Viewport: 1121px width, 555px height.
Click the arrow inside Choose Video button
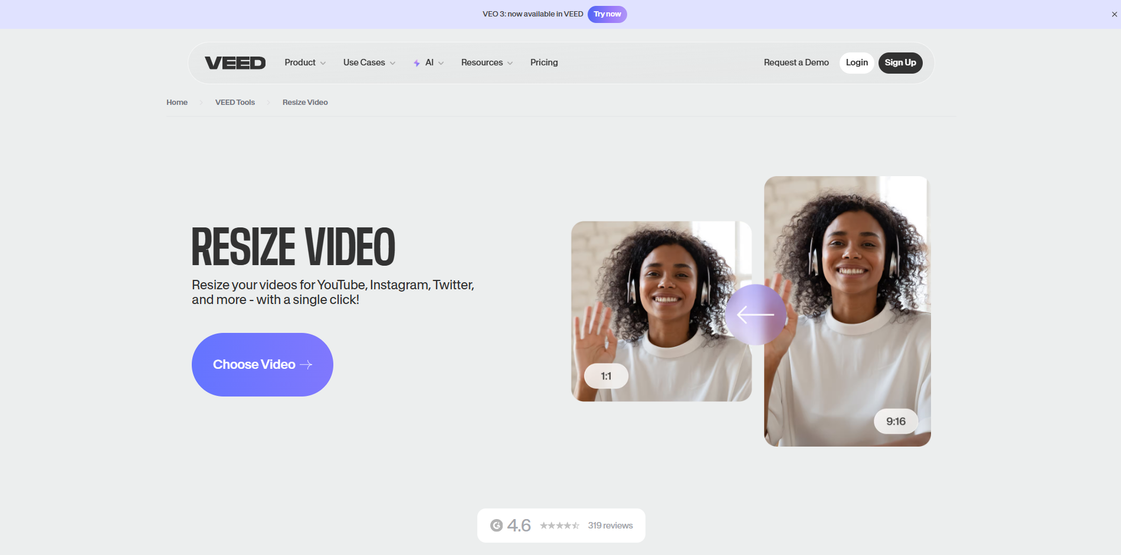(306, 364)
